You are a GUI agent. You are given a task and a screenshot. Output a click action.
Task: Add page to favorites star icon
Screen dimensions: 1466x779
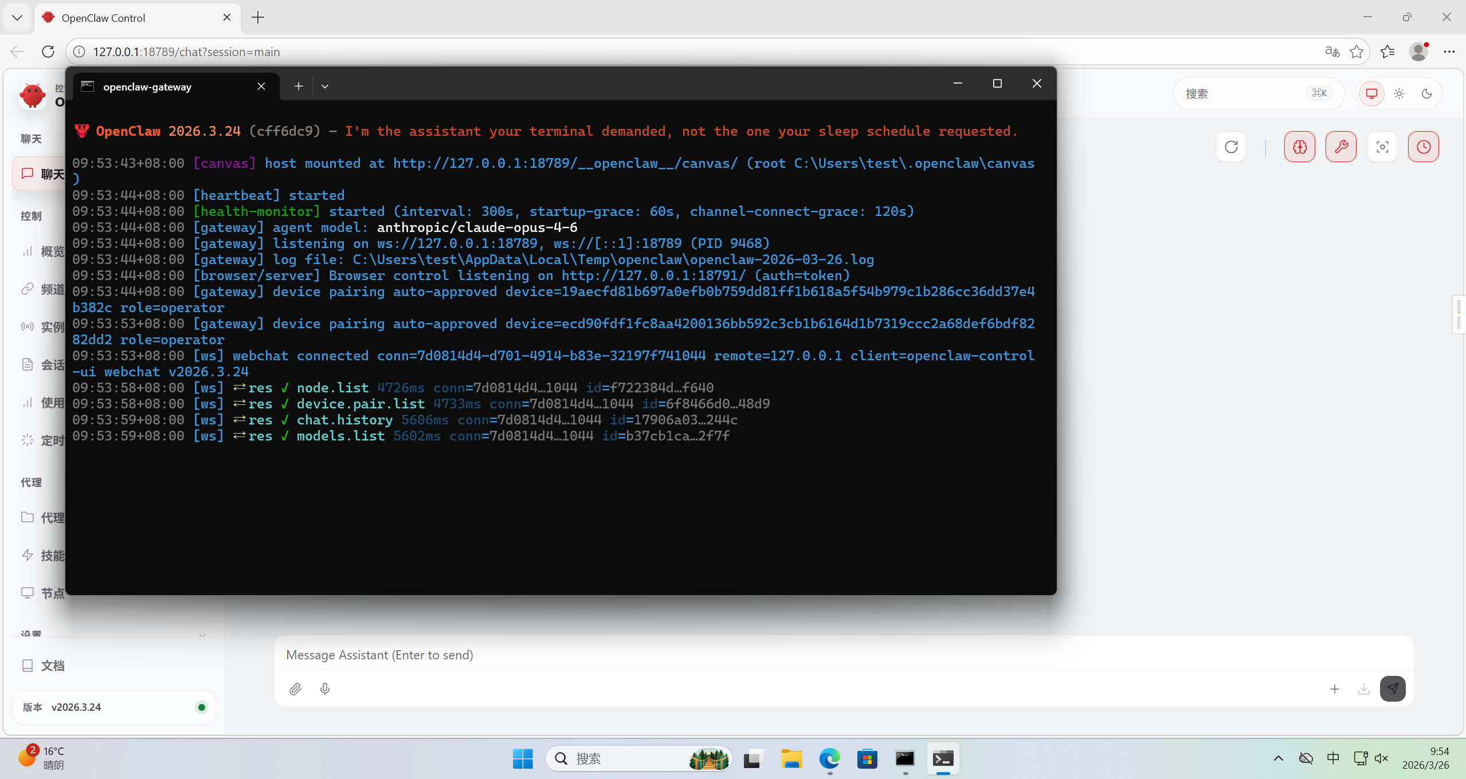pos(1357,52)
